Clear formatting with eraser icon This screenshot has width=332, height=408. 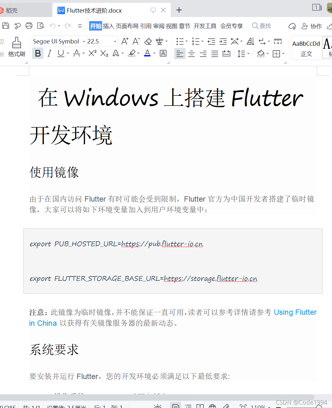[x=148, y=41]
